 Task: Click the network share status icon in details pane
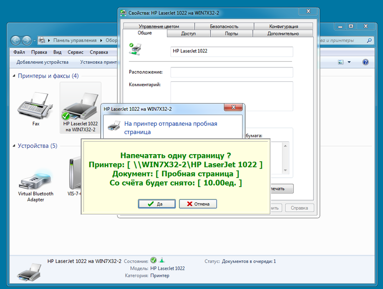(162, 261)
